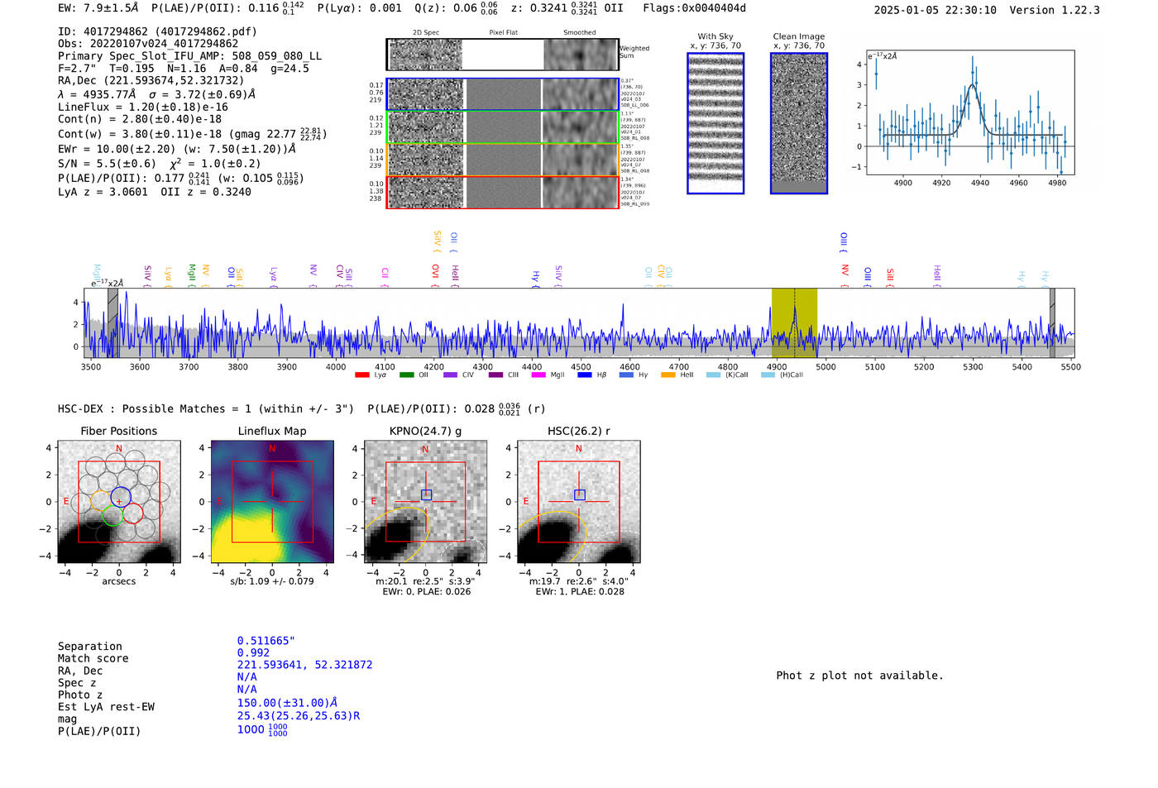Click the purple CIV legend swatch
Screen dimensions: 1158x788
450,375
